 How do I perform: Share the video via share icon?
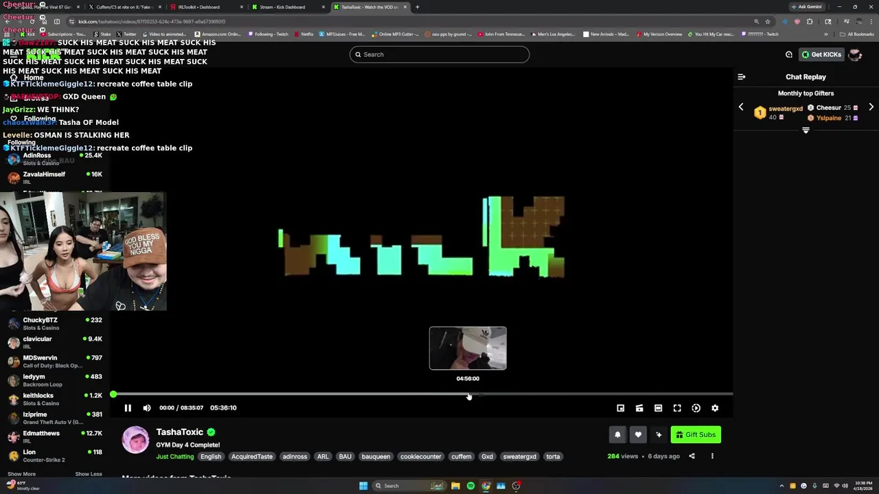coord(692,456)
